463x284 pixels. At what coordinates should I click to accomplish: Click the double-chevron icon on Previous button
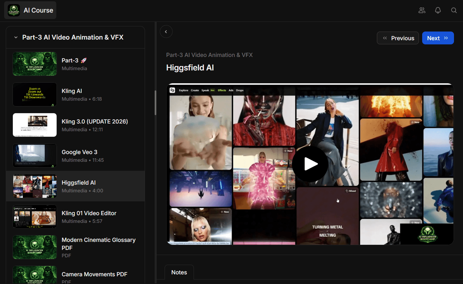tap(385, 38)
